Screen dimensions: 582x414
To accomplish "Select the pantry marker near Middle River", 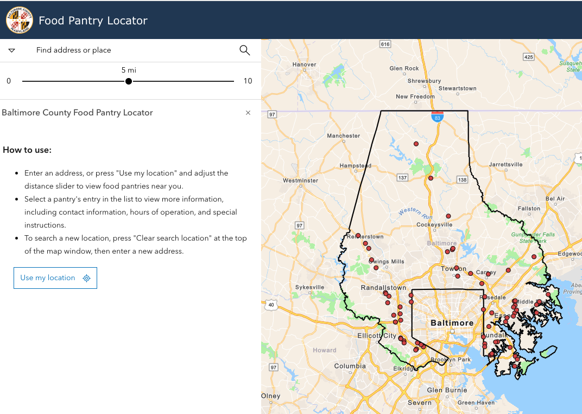I will (515, 301).
